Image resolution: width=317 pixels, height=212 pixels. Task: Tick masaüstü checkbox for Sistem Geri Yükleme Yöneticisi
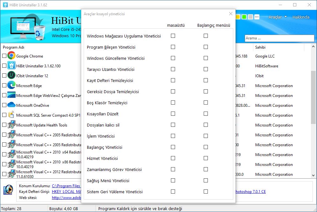coord(173,191)
